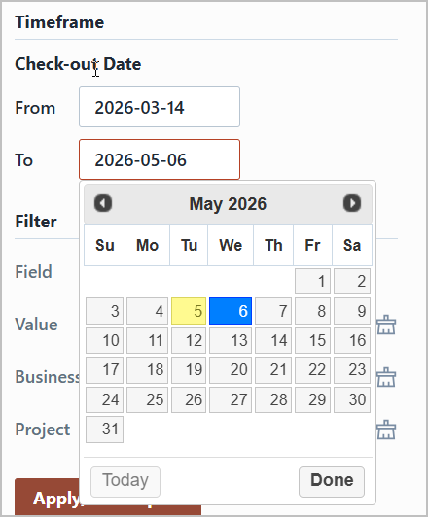Image resolution: width=428 pixels, height=517 pixels.
Task: Choose Saturday May 30
Action: 352,399
